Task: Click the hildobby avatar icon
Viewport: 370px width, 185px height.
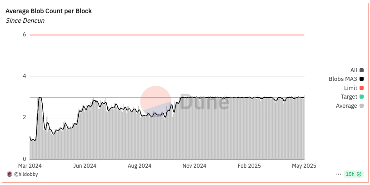Action: [x=10, y=175]
